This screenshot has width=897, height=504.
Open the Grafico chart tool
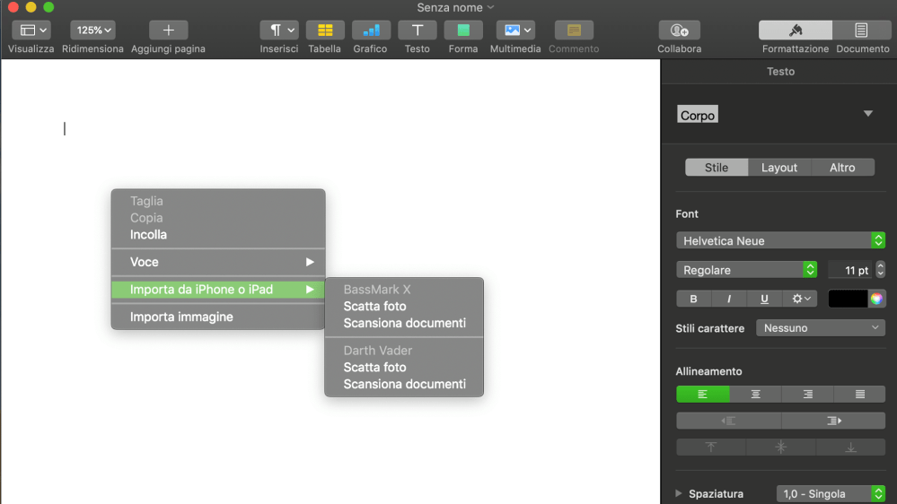click(371, 30)
